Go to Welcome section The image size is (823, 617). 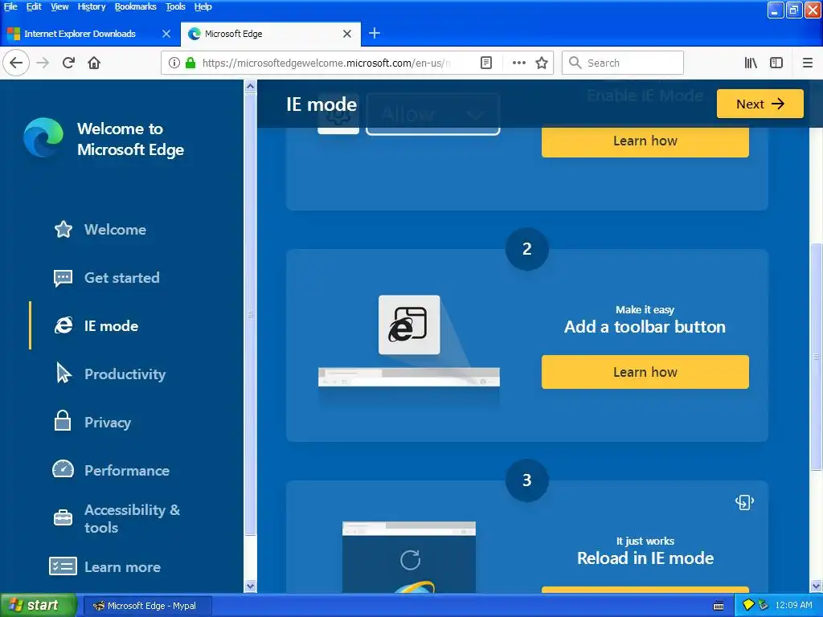115,229
